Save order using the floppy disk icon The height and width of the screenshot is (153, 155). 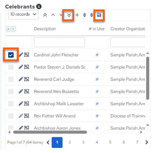(99, 15)
